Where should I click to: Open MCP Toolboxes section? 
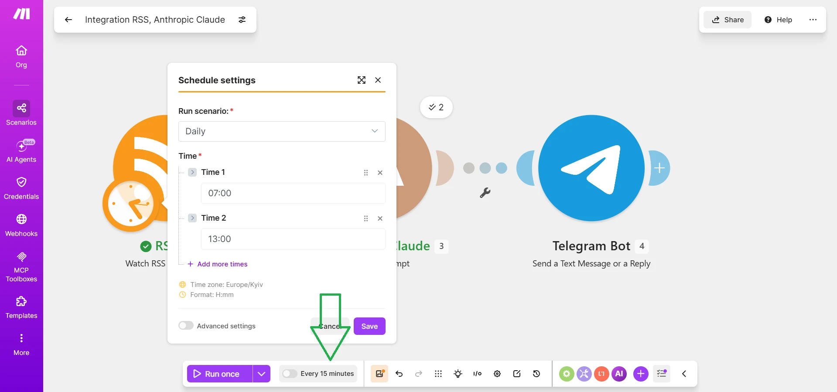pos(21,267)
